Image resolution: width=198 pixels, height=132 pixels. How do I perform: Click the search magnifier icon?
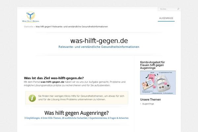pos(178,9)
